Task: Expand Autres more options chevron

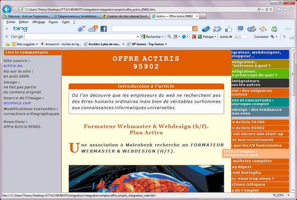Action: click(230, 37)
